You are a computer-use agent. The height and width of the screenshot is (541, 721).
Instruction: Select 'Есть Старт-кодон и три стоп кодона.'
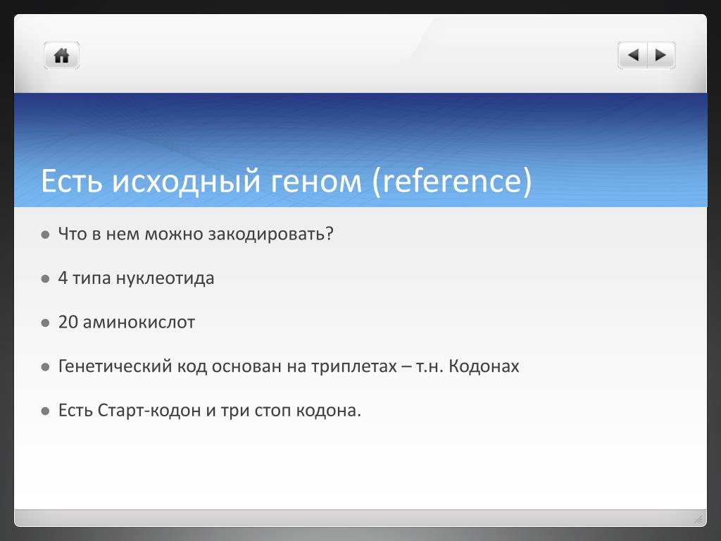[210, 411]
